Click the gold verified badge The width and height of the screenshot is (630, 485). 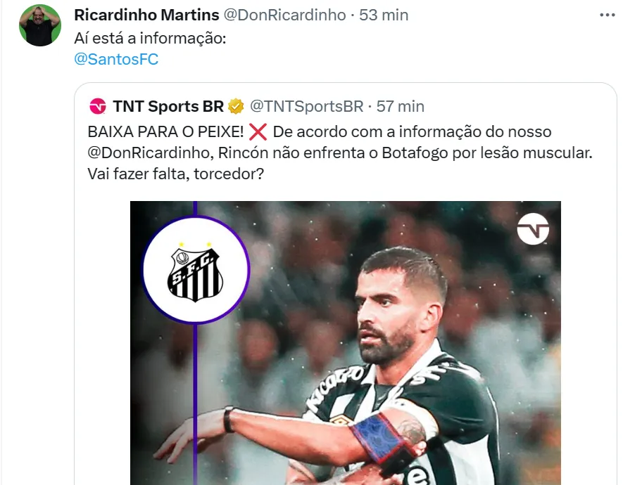(236, 106)
